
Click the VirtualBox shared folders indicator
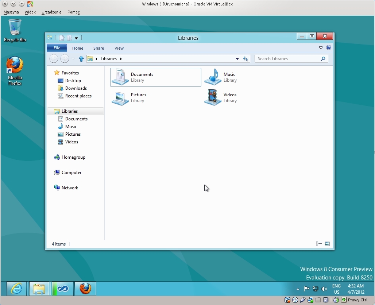click(318, 300)
